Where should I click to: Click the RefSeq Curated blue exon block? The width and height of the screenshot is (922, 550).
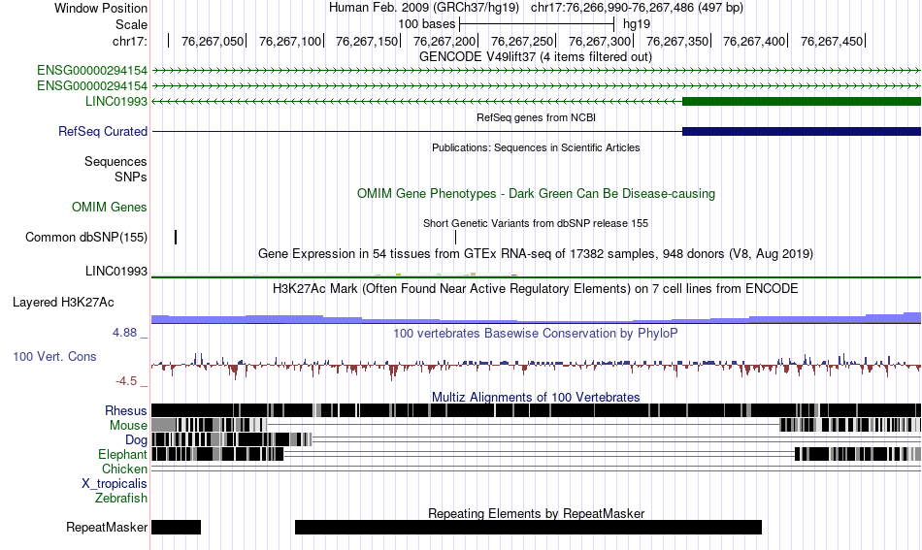click(x=802, y=131)
